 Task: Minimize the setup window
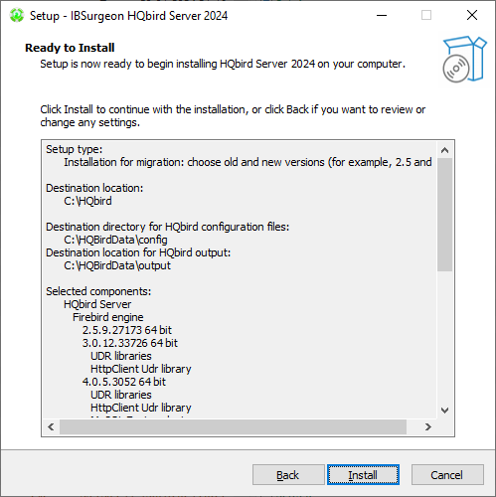tap(382, 15)
